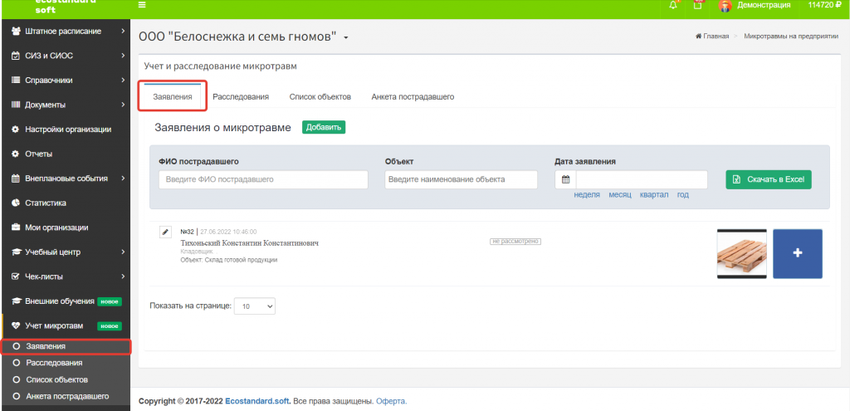Click the Внеплановые события calendar icon
Image resolution: width=850 pixels, height=411 pixels.
pyautogui.click(x=16, y=179)
